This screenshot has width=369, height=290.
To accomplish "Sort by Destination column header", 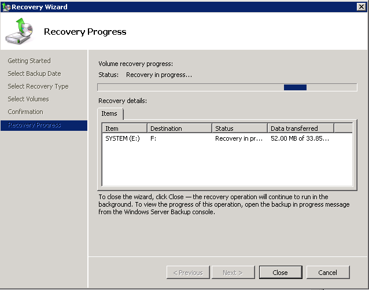I will 179,129.
